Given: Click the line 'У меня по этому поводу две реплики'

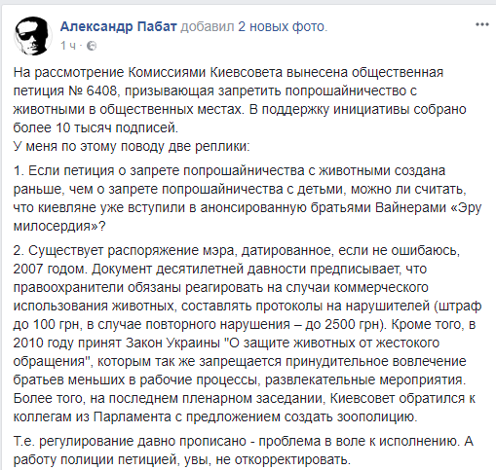Looking at the screenshot, I should (132, 147).
